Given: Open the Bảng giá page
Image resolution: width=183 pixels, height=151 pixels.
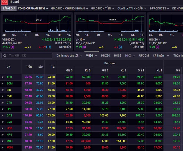Looking at the screenshot, I should (x=9, y=9).
